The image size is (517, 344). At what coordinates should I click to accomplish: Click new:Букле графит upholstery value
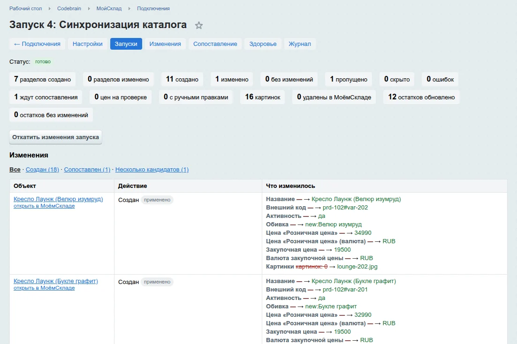pos(331,307)
